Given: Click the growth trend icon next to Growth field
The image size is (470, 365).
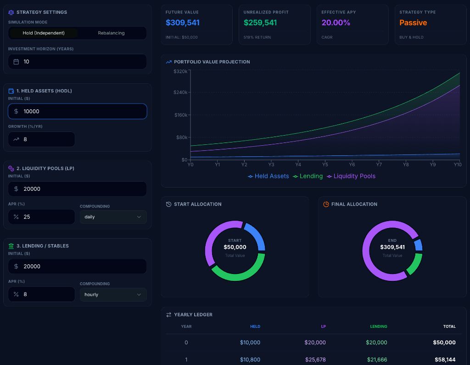Looking at the screenshot, I should click(x=17, y=139).
